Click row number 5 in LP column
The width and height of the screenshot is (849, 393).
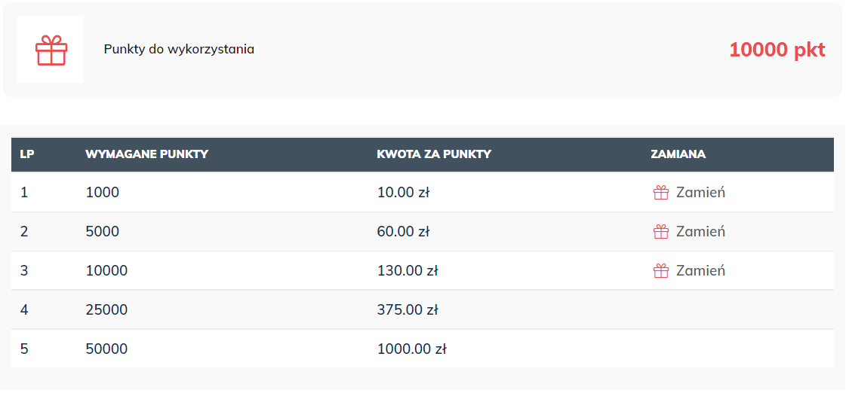[24, 349]
